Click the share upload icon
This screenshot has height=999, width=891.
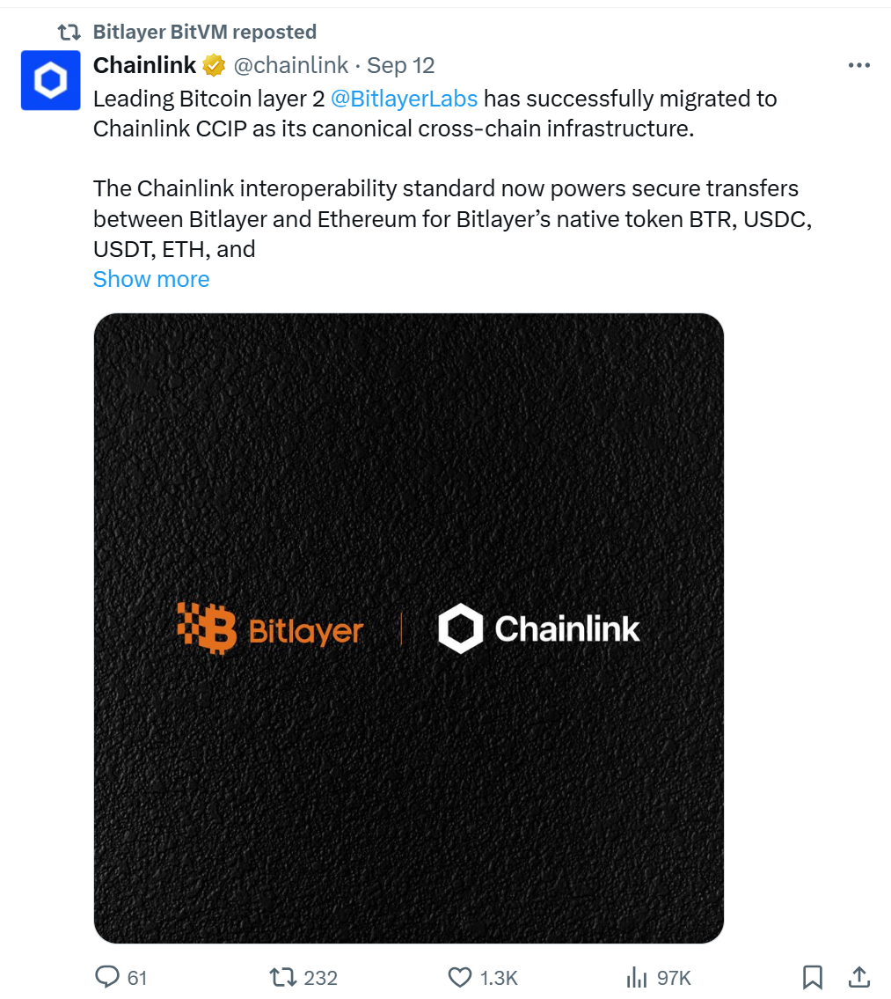pyautogui.click(x=859, y=976)
